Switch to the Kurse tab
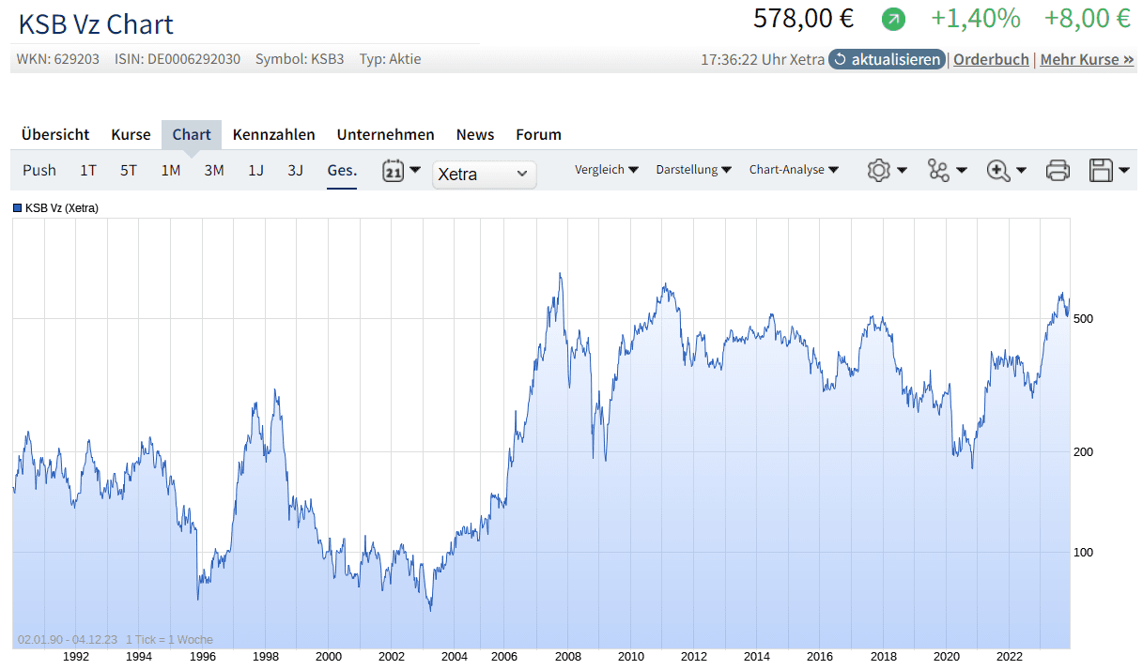This screenshot has width=1143, height=670. [x=131, y=134]
